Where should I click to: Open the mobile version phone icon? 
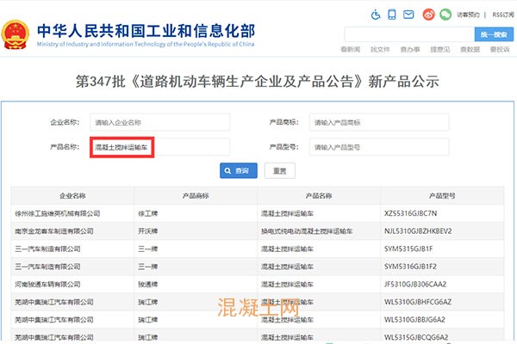pos(392,15)
